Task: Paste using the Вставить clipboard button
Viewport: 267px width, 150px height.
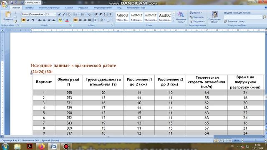Action: pyautogui.click(x=8, y=16)
